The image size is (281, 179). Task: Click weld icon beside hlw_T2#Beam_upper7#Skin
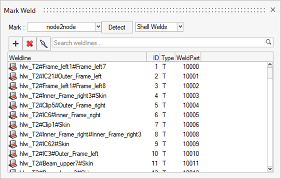[x=13, y=164]
